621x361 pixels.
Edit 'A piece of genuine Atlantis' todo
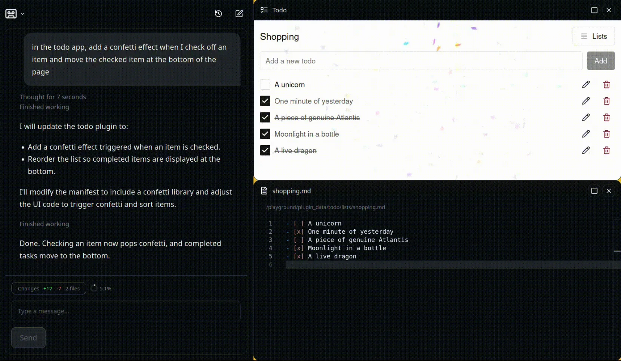[x=586, y=118]
